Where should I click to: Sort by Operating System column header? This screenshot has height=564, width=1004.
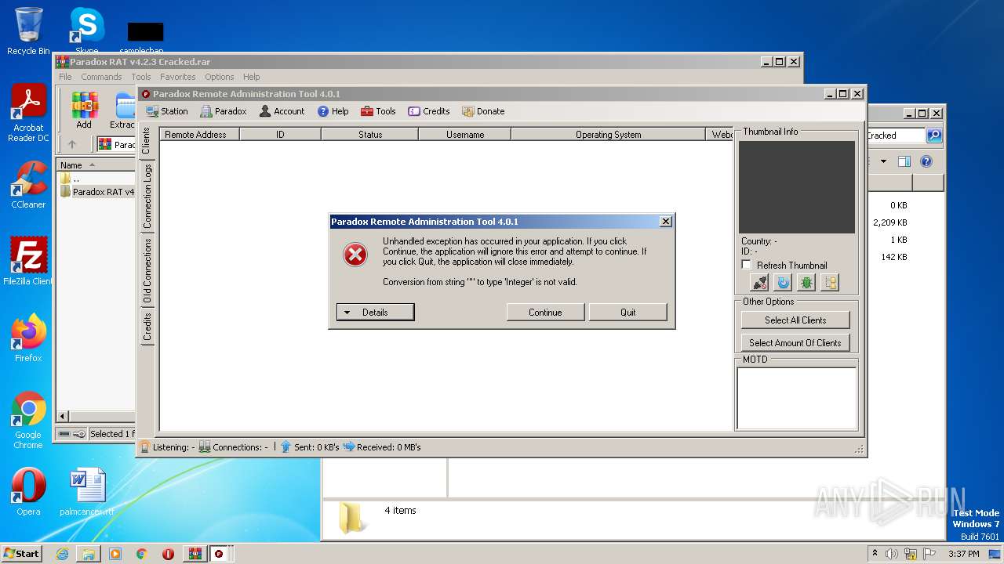(x=608, y=134)
